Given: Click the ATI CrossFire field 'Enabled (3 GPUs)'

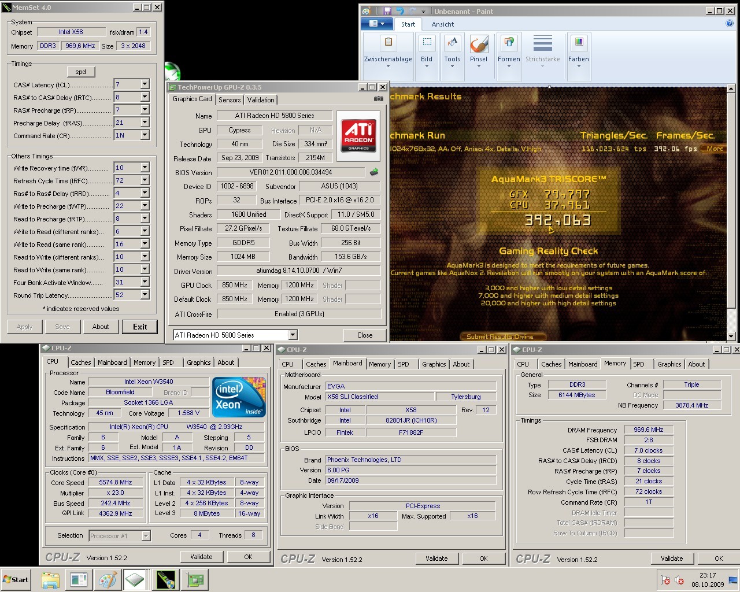Looking at the screenshot, I should (x=299, y=314).
